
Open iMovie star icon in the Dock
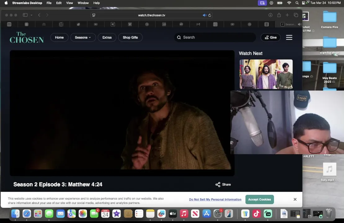117,214
